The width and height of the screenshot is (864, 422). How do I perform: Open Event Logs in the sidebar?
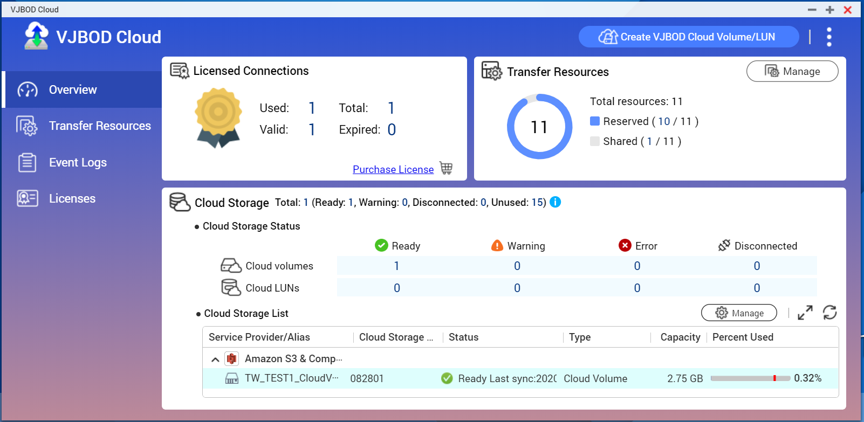click(82, 162)
